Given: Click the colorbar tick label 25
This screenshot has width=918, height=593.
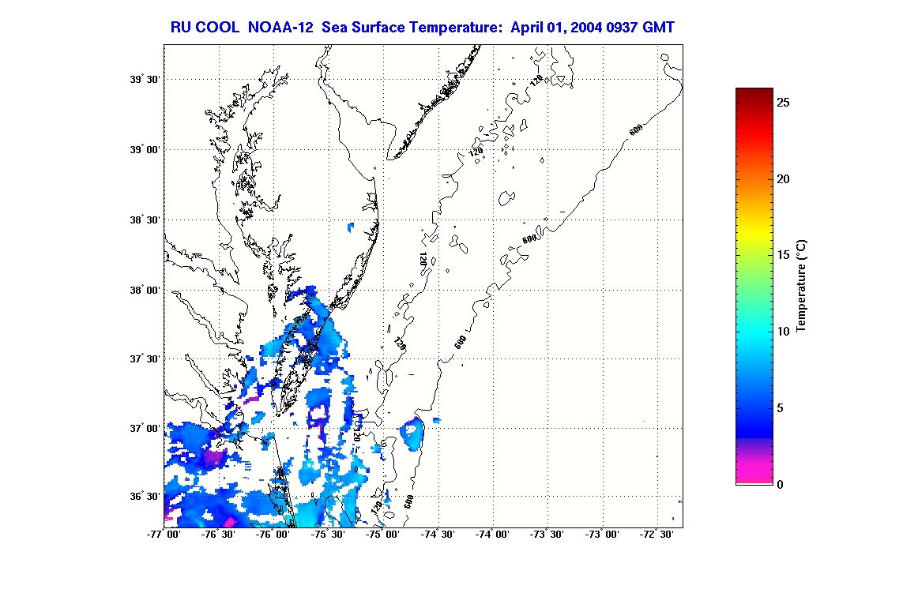Looking at the screenshot, I should tap(784, 103).
